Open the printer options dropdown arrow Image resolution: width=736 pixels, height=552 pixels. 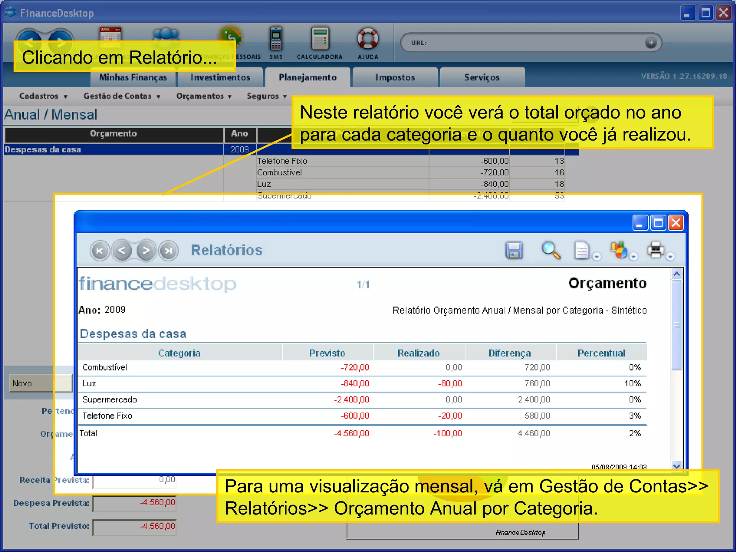[x=670, y=257]
